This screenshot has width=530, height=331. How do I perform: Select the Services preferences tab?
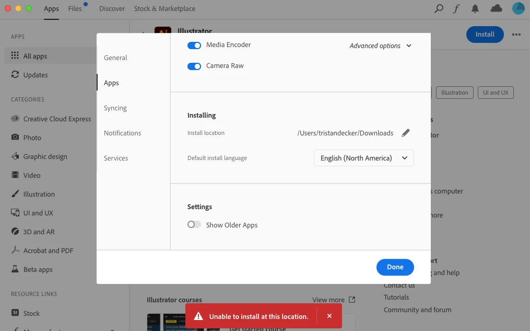116,158
